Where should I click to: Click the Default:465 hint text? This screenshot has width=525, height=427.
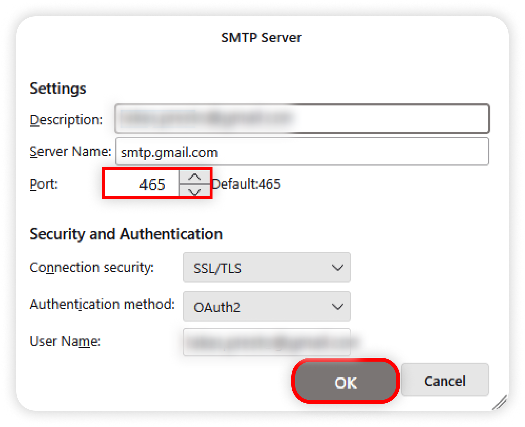pyautogui.click(x=246, y=184)
